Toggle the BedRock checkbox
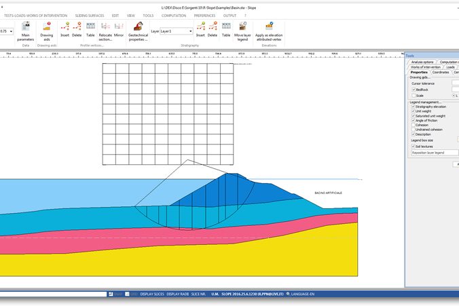Viewport: 459px width, 306px height. (x=414, y=90)
